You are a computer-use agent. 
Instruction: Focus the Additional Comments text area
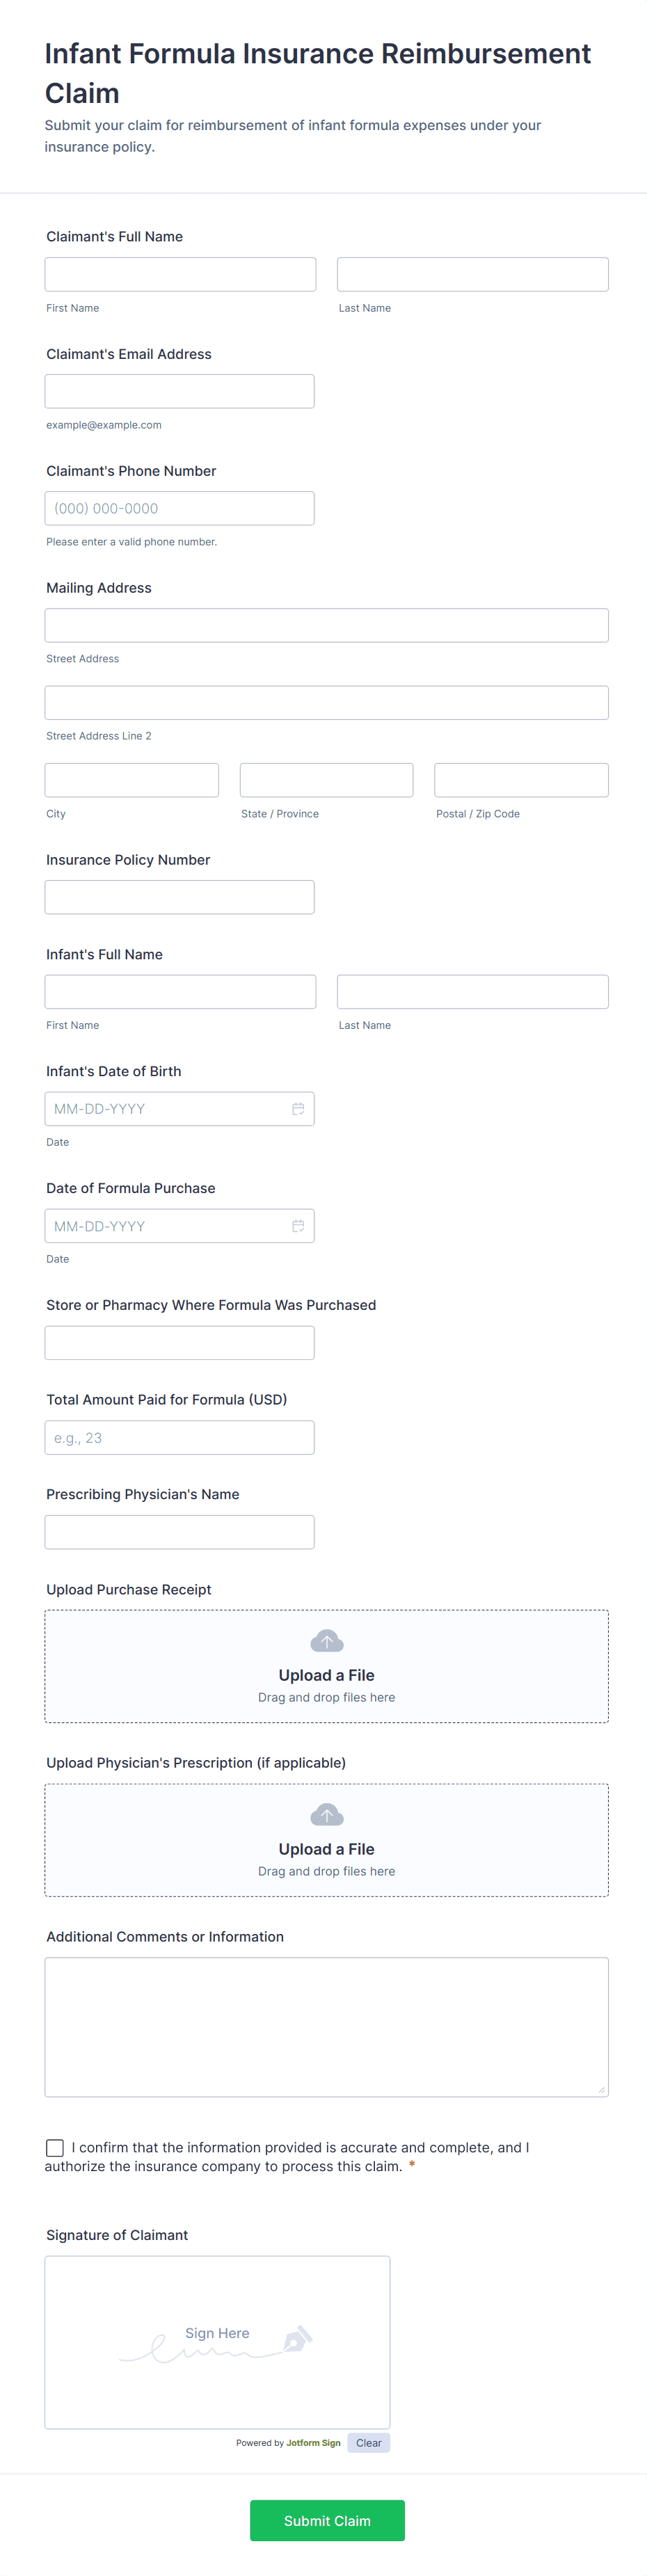pyautogui.click(x=326, y=2026)
